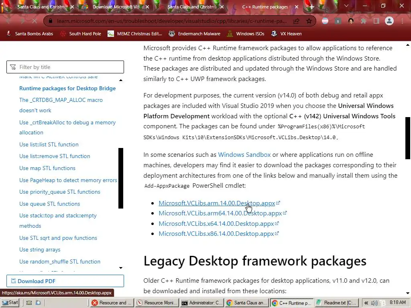Screen dimensions: 411x308
Task: Download Microsoft.VCLibs.arm64.14.00.Desktop.appx
Action: point(222,213)
